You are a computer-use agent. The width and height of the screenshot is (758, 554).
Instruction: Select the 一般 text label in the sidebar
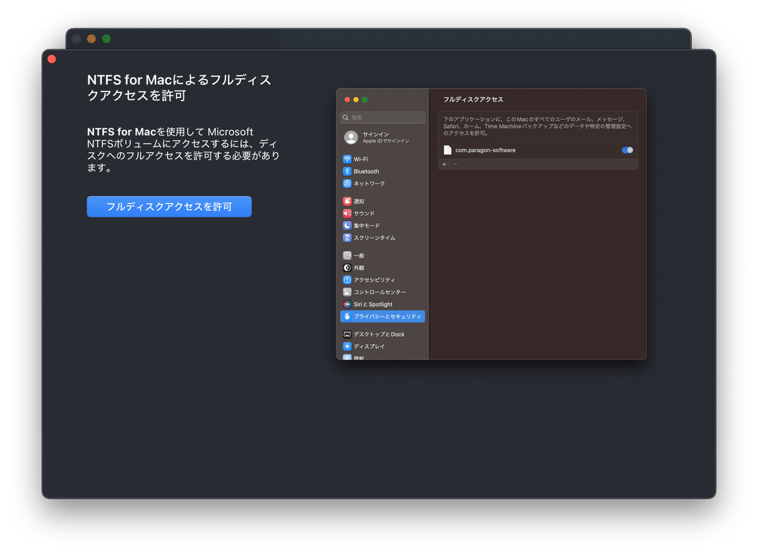click(x=359, y=256)
